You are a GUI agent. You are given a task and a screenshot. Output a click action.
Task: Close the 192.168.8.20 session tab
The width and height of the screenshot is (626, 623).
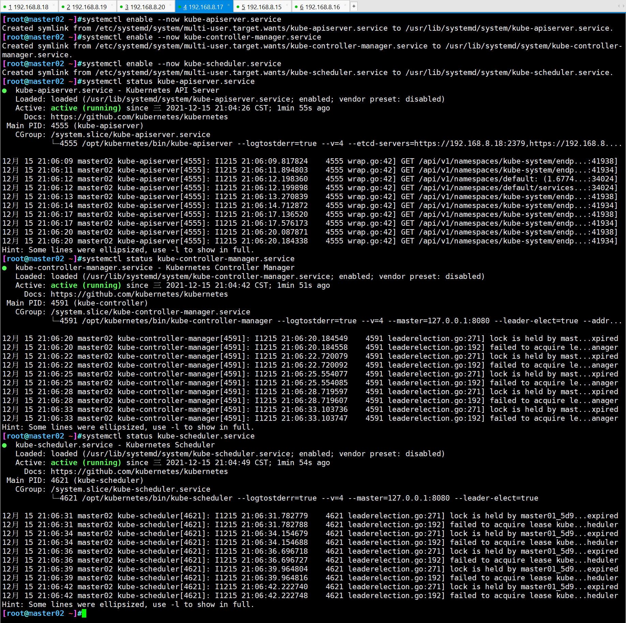coord(170,5)
